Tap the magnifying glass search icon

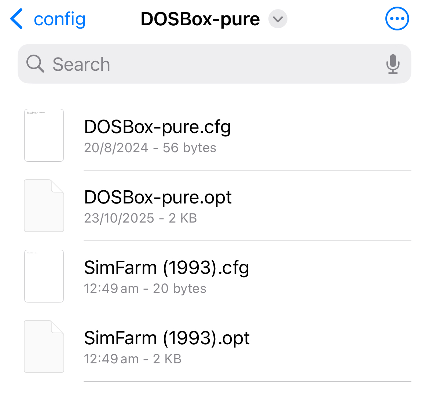(x=35, y=64)
